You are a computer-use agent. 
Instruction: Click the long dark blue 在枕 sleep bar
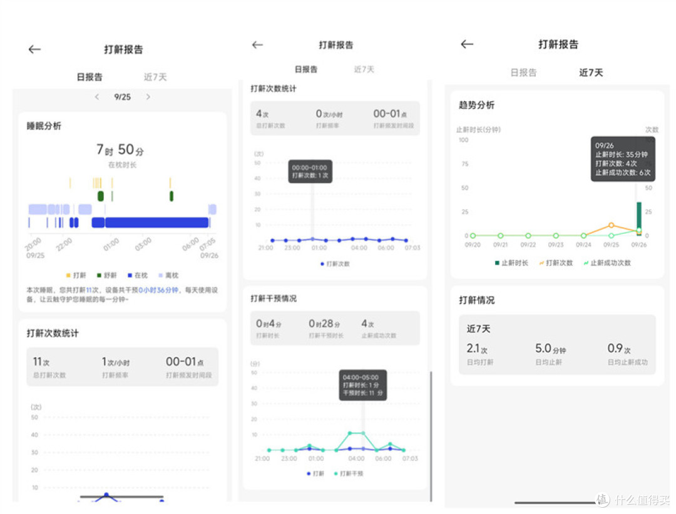(x=157, y=223)
